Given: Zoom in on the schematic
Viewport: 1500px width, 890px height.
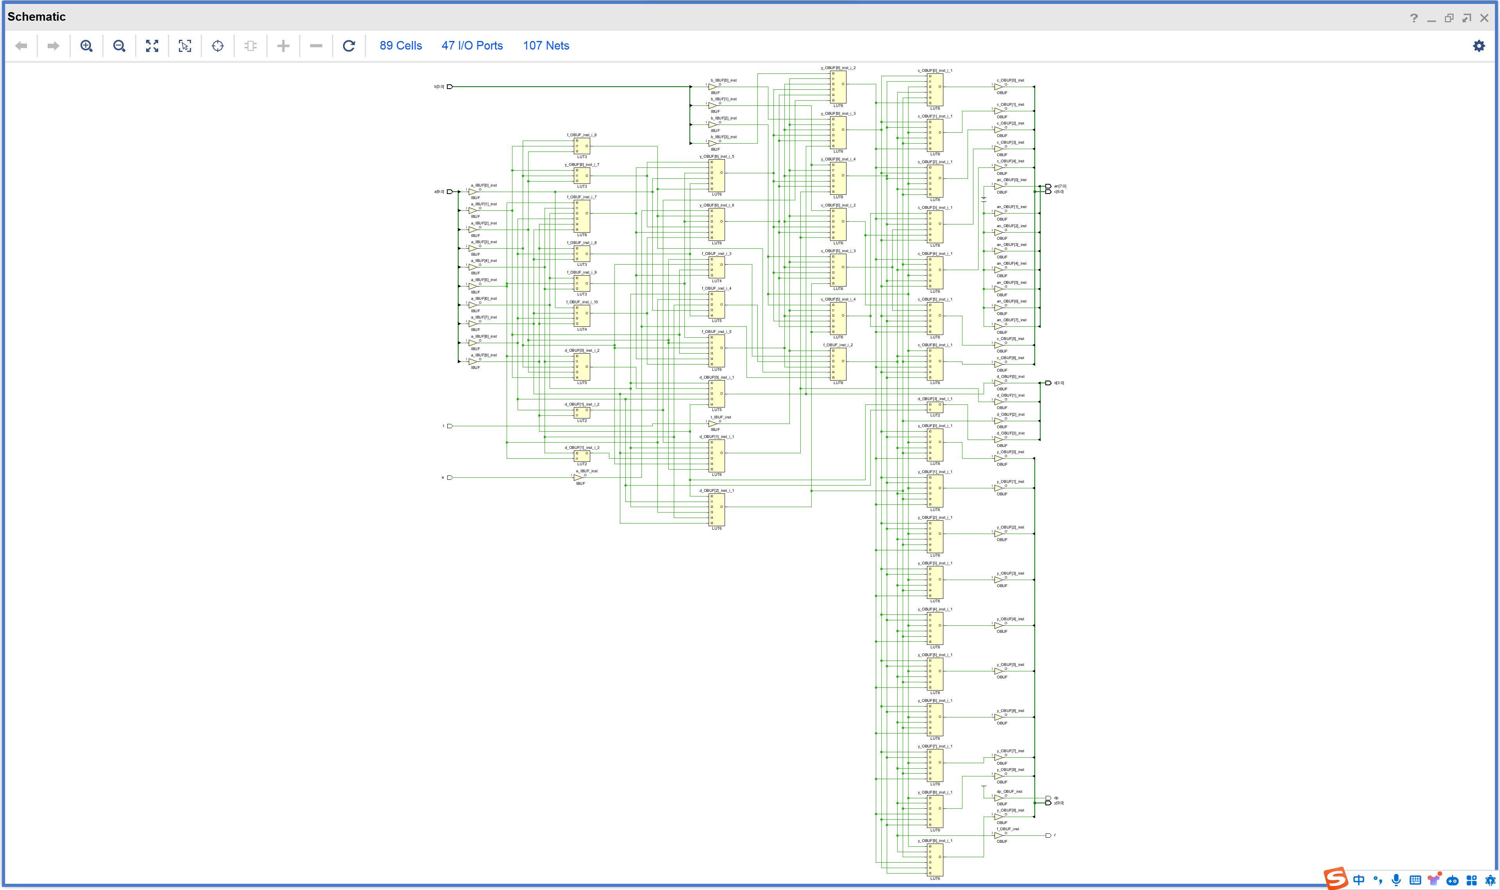Looking at the screenshot, I should [x=86, y=46].
